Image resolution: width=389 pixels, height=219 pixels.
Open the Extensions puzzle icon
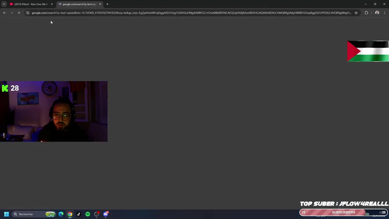coord(366,13)
